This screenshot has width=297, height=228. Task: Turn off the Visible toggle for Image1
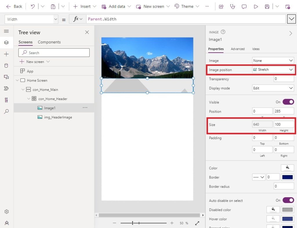[288, 102]
